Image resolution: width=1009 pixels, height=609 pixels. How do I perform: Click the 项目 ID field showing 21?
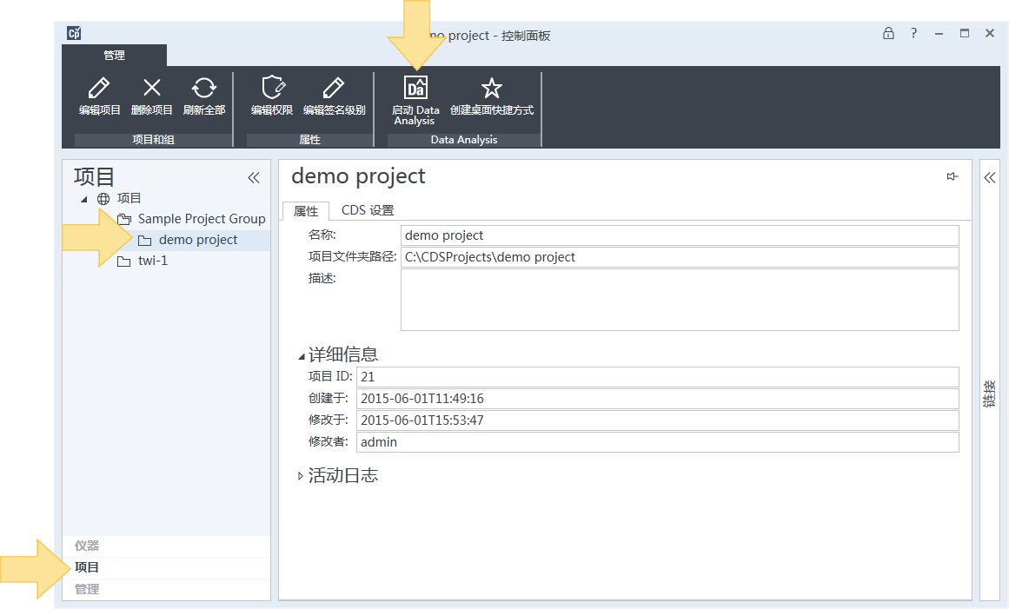pyautogui.click(x=658, y=377)
